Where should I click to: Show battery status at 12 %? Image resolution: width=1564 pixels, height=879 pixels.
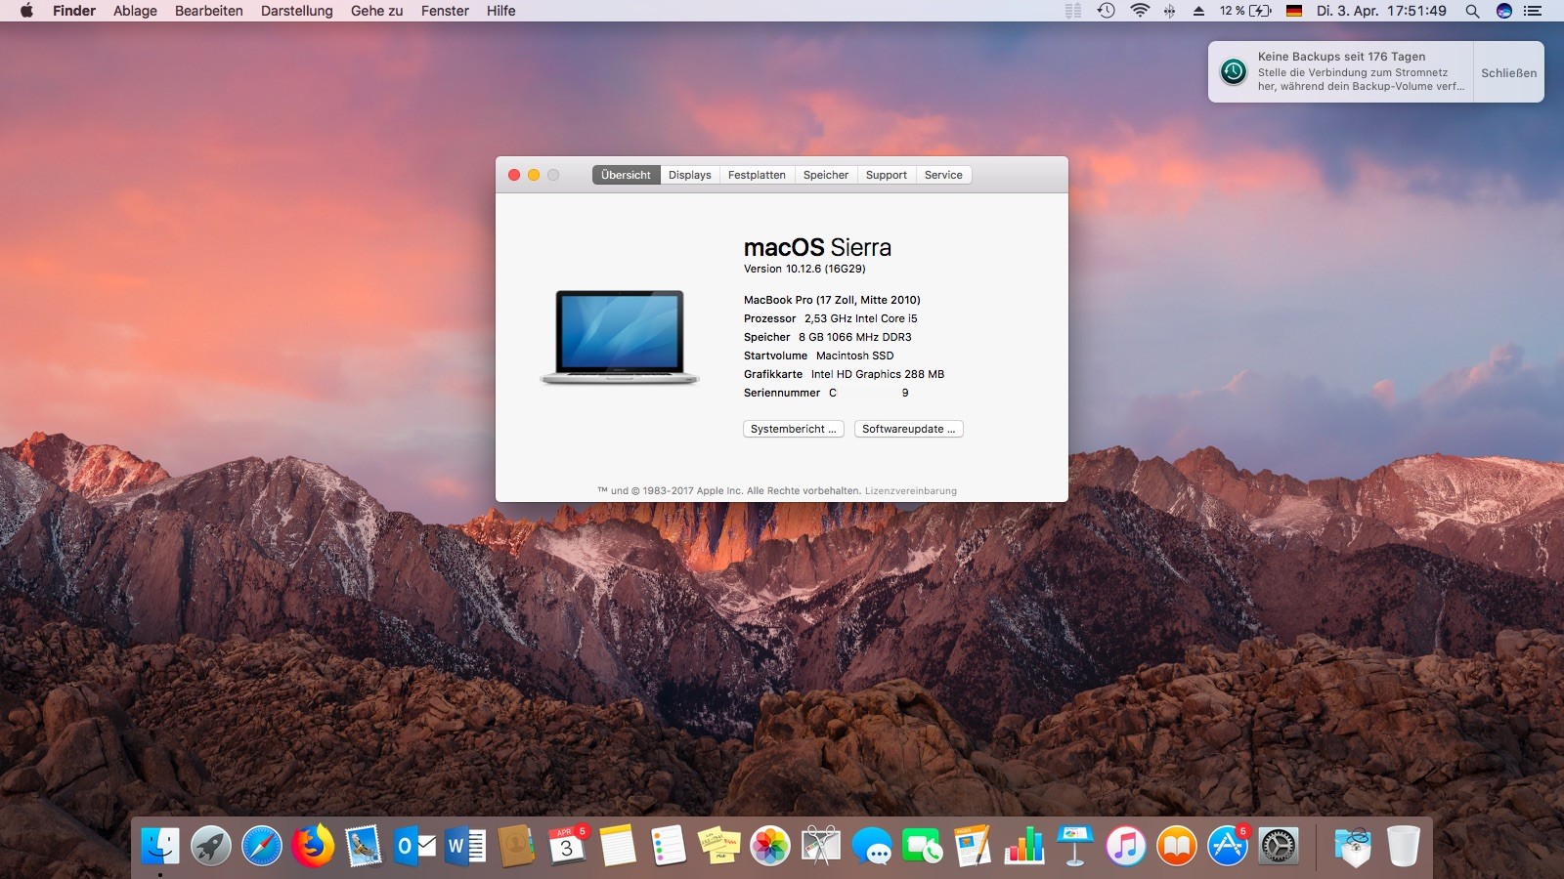coord(1245,11)
